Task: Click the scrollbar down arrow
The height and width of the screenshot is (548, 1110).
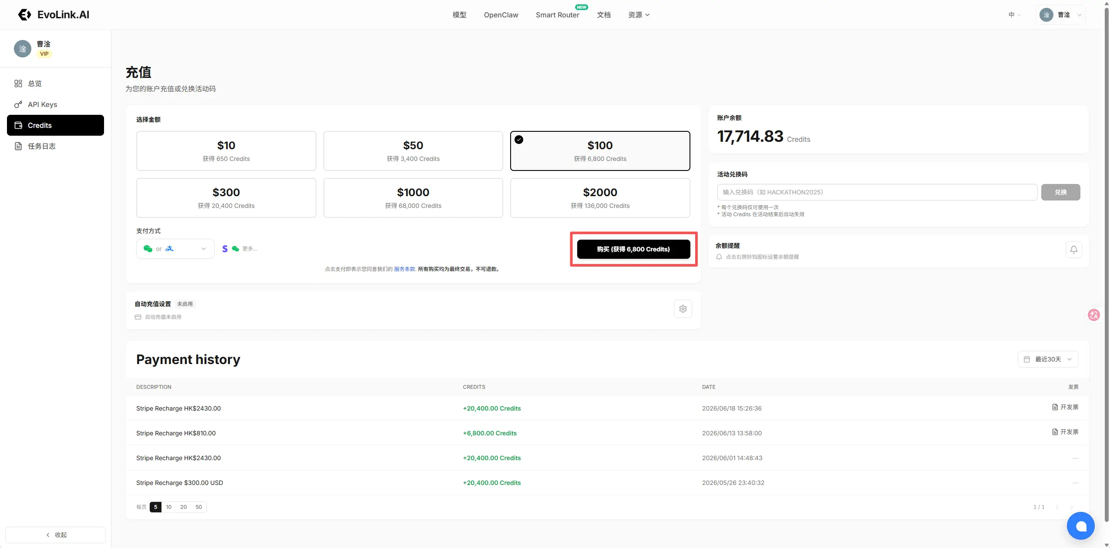Action: coord(1107,545)
